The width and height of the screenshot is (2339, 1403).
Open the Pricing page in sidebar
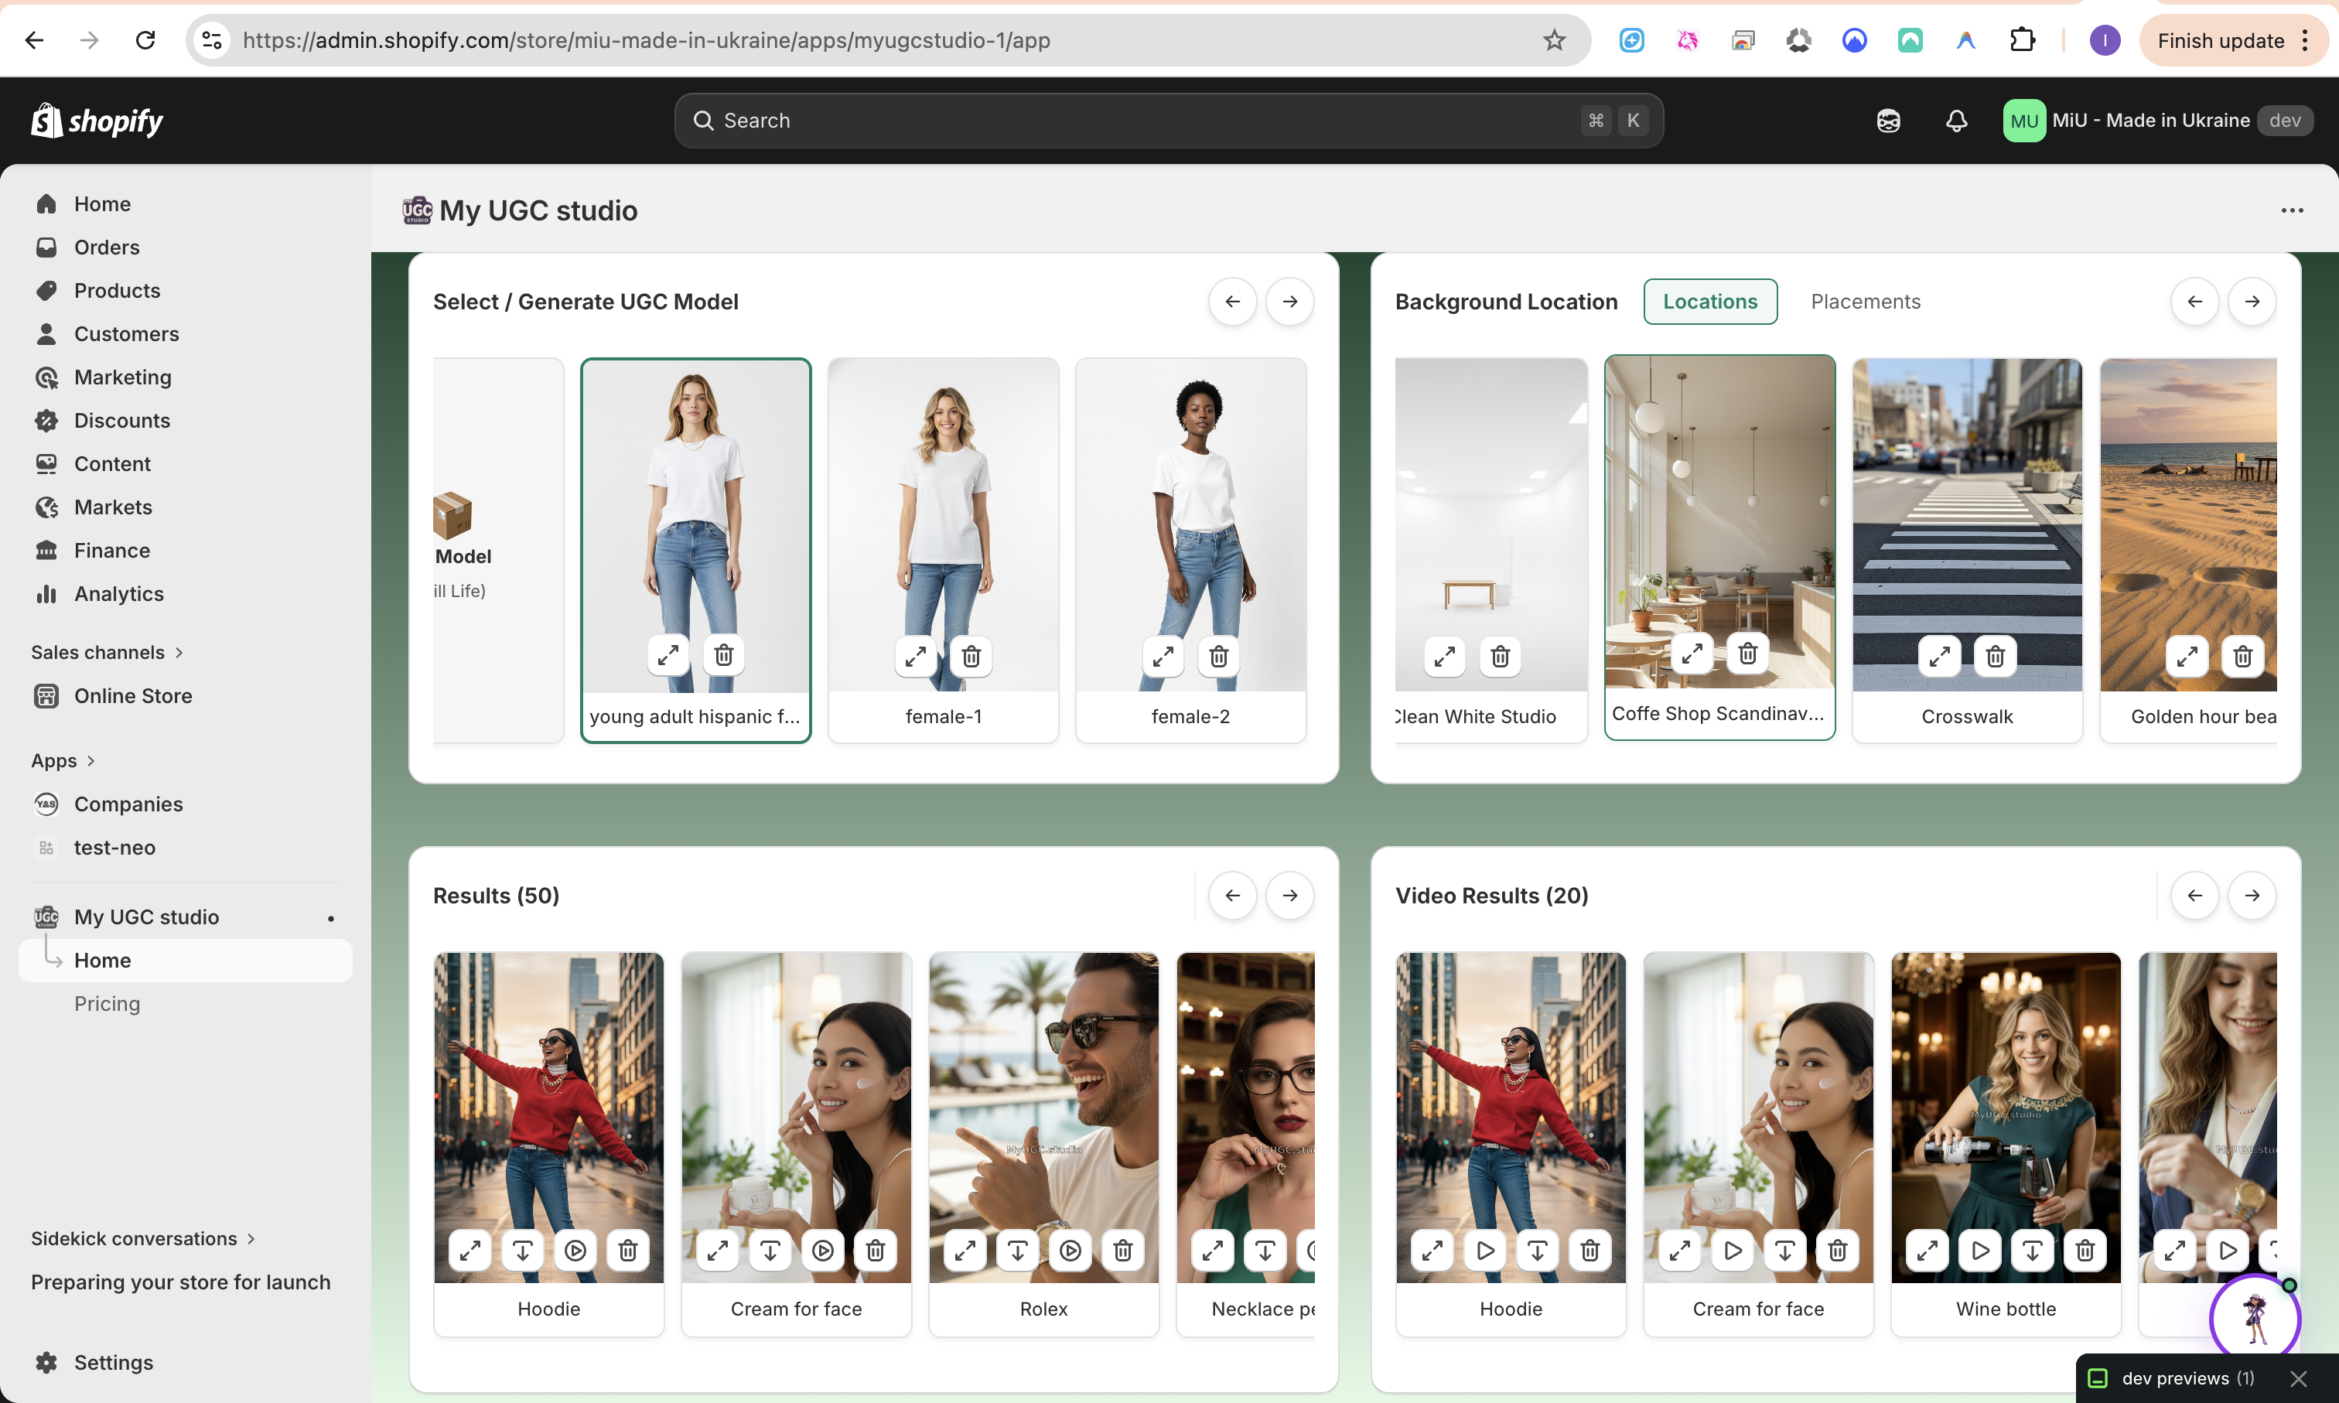point(107,1004)
